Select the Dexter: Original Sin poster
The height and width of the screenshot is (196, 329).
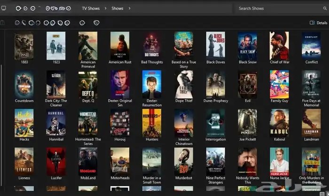[120, 84]
